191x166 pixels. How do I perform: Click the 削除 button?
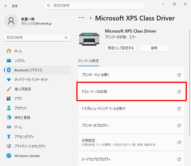pyautogui.click(x=154, y=48)
